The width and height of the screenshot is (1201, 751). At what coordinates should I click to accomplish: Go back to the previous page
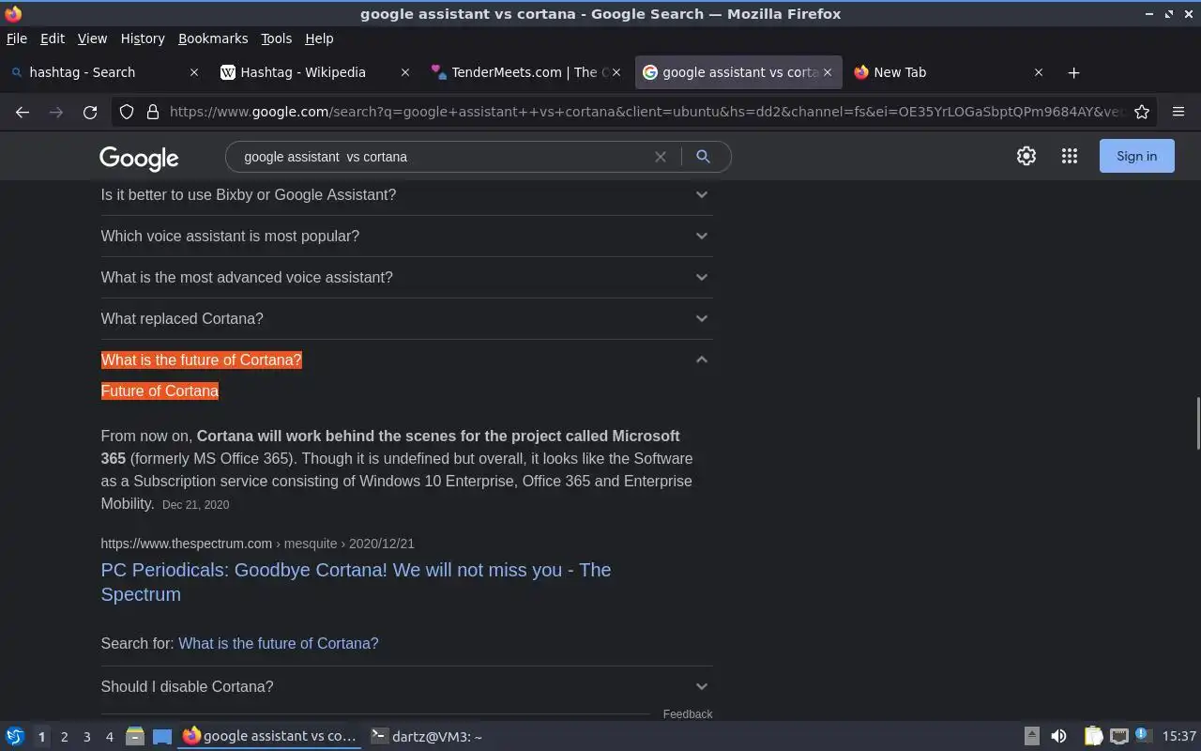coord(23,112)
